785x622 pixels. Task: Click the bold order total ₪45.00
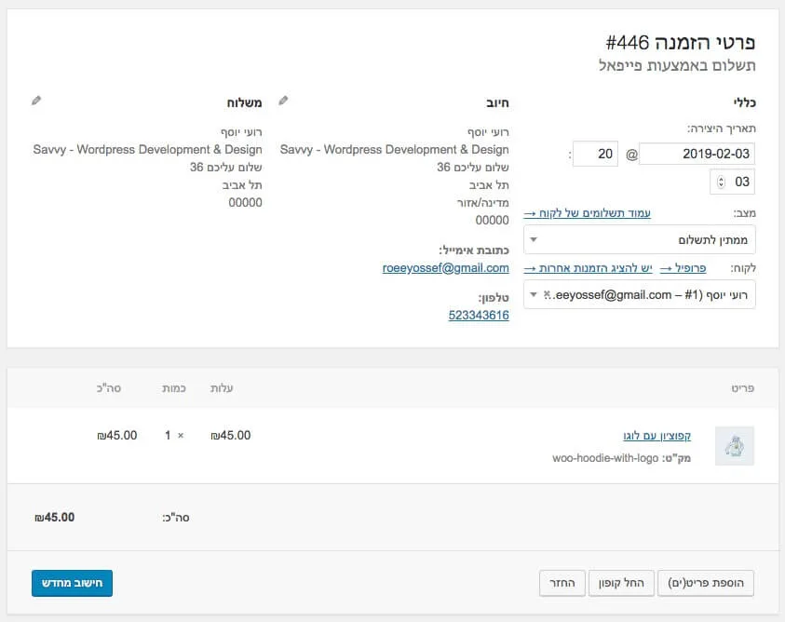pyautogui.click(x=55, y=518)
